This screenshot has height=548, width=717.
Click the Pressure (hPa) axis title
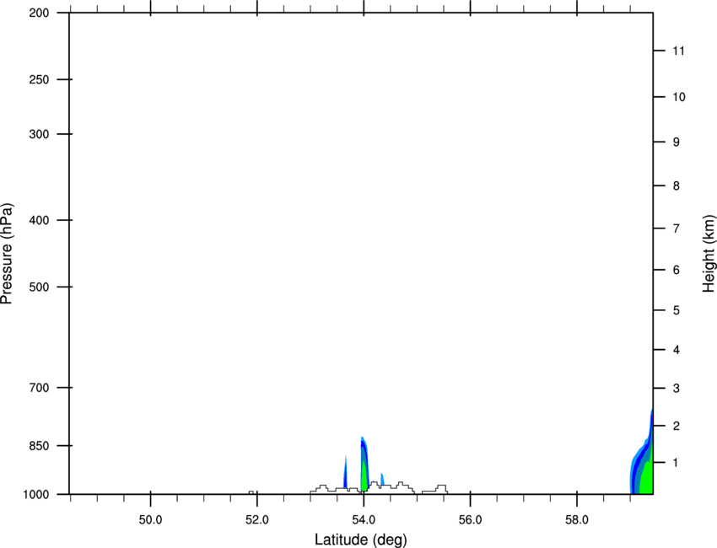pyautogui.click(x=7, y=254)
